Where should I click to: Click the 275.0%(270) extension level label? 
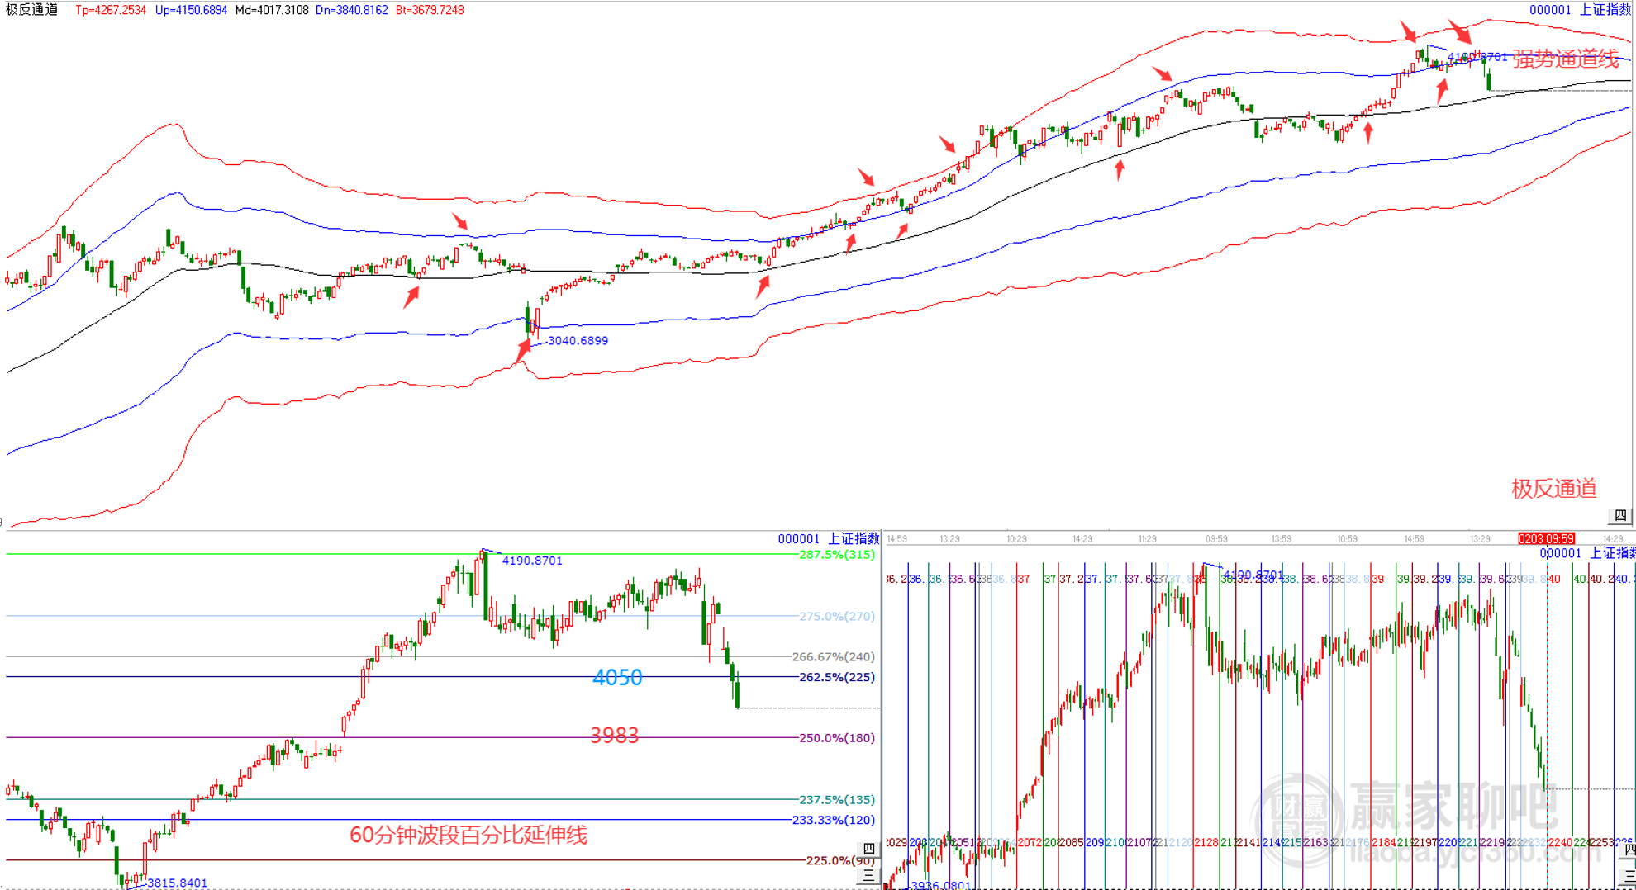coord(836,616)
